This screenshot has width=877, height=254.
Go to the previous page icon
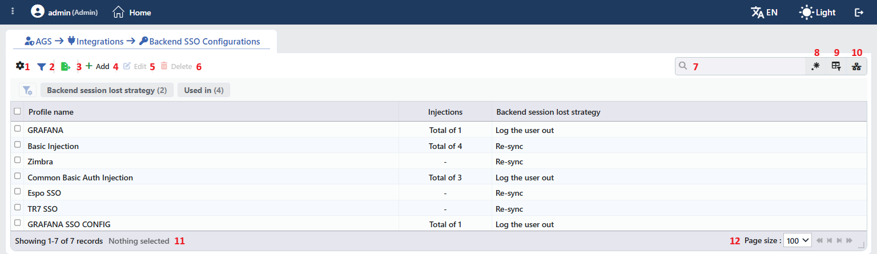[830, 241]
